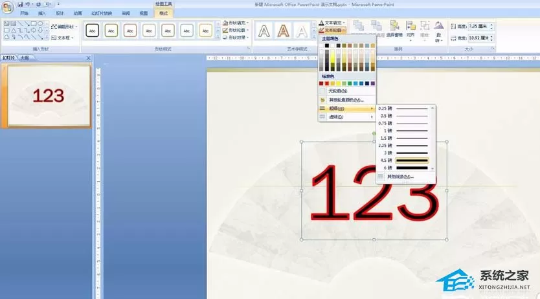Open the 编辑形状 (Edit Shape) dropdown

click(x=64, y=27)
